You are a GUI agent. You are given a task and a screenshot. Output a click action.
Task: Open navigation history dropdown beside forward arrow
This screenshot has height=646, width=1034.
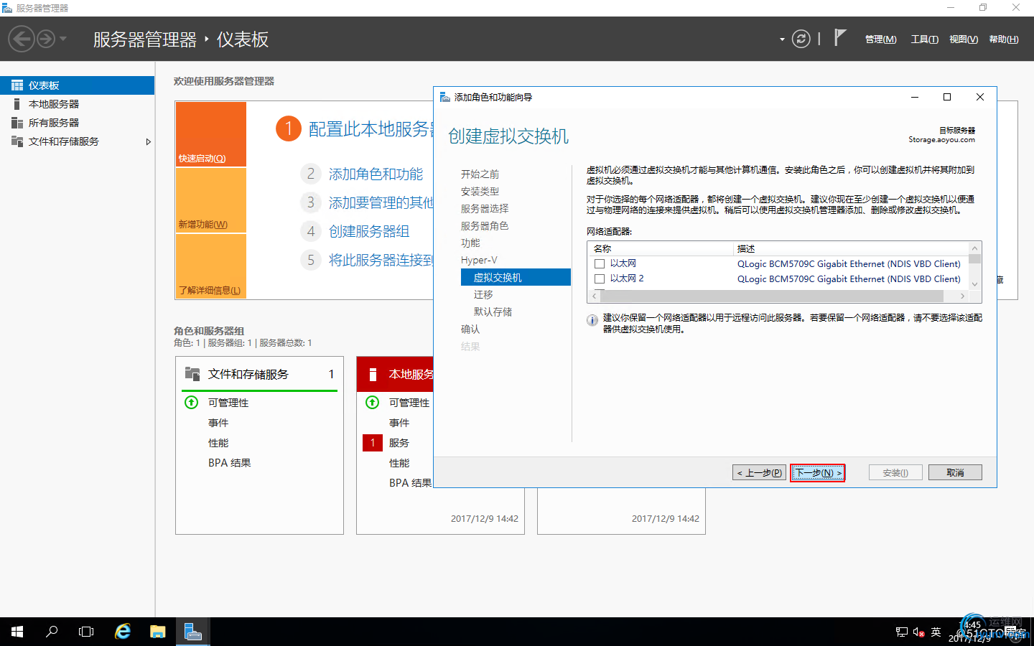click(x=63, y=39)
